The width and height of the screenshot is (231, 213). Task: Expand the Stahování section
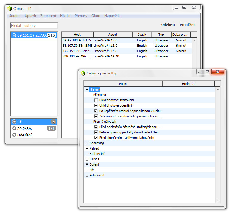pos(87,154)
